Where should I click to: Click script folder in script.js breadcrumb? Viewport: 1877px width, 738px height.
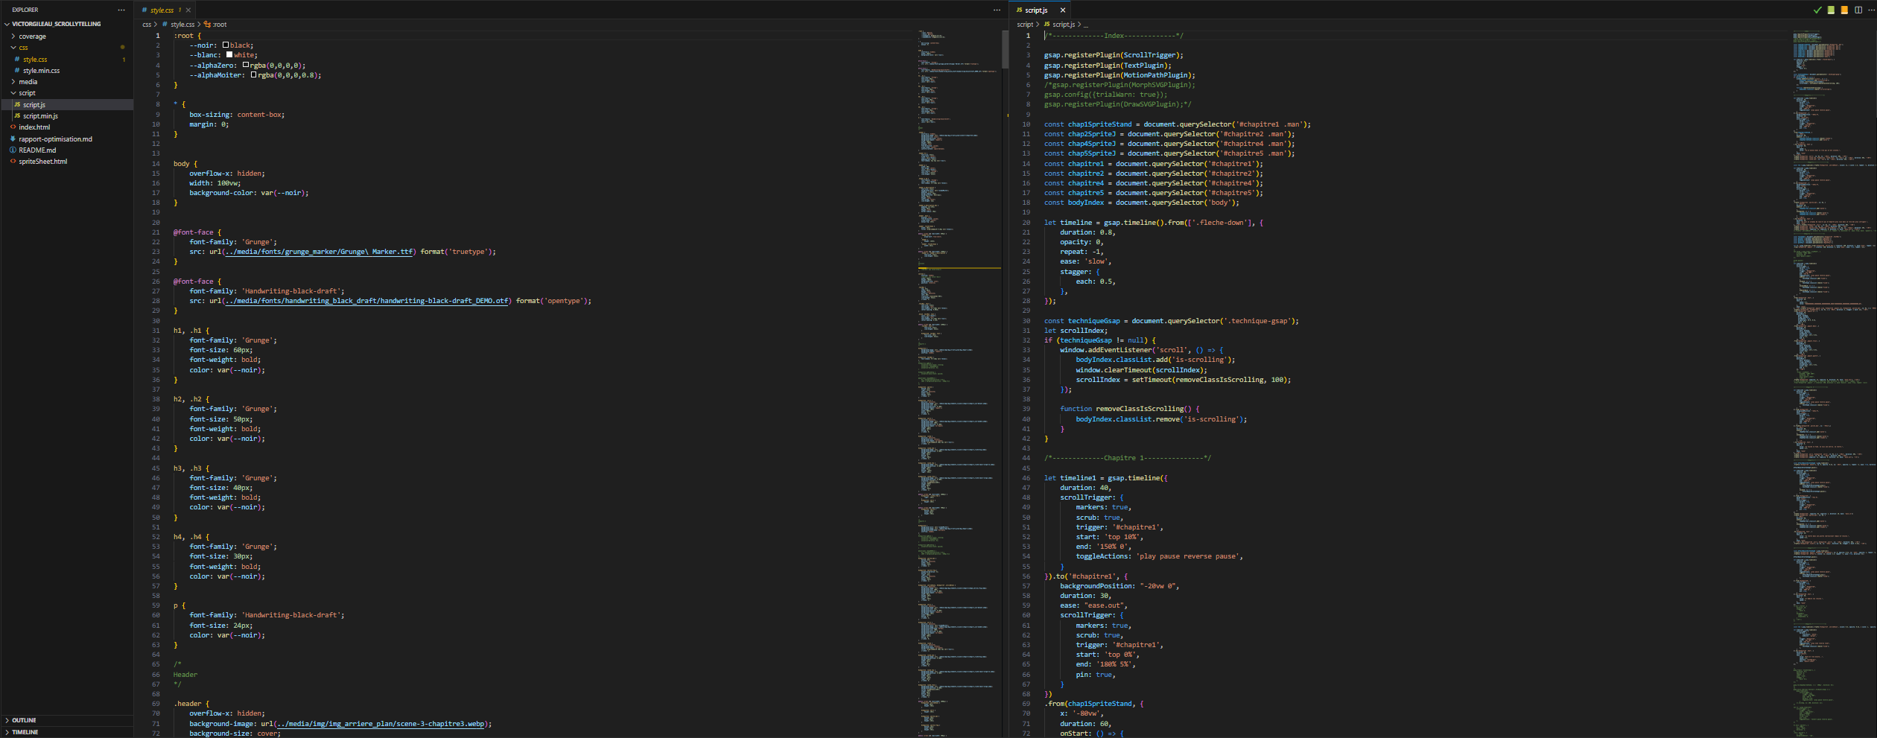(x=1025, y=25)
